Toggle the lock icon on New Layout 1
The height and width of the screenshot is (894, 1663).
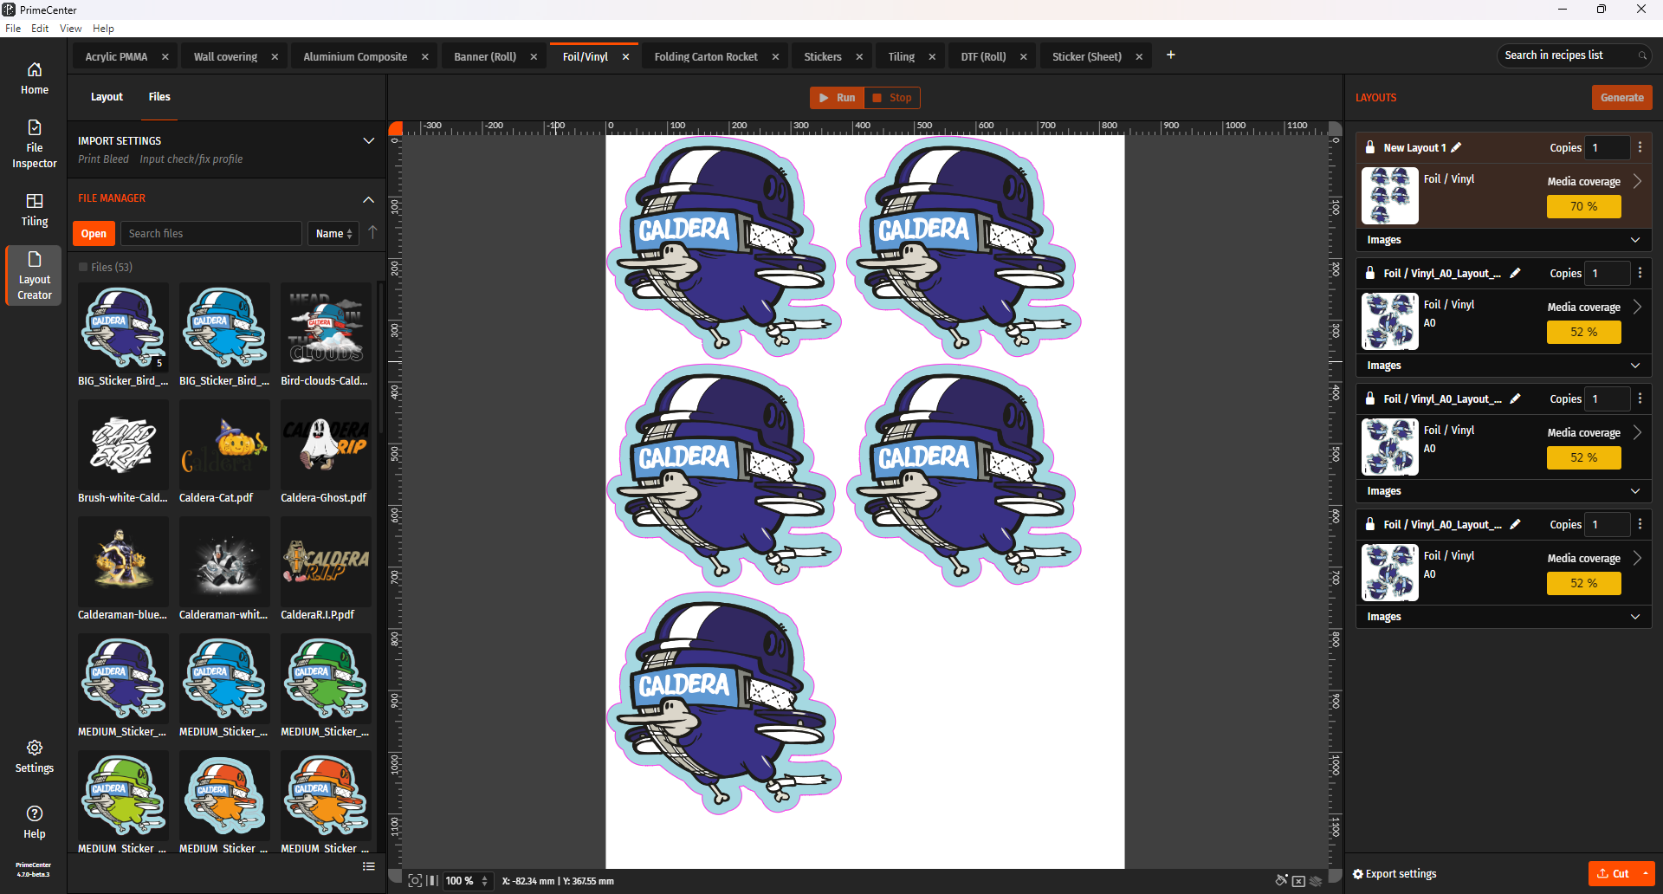[1370, 147]
